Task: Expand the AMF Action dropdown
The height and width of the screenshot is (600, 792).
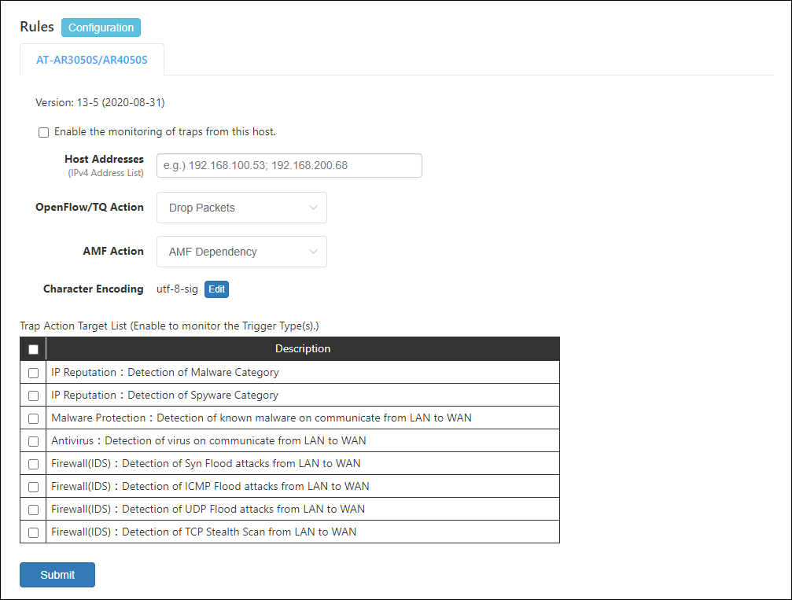Action: [241, 252]
